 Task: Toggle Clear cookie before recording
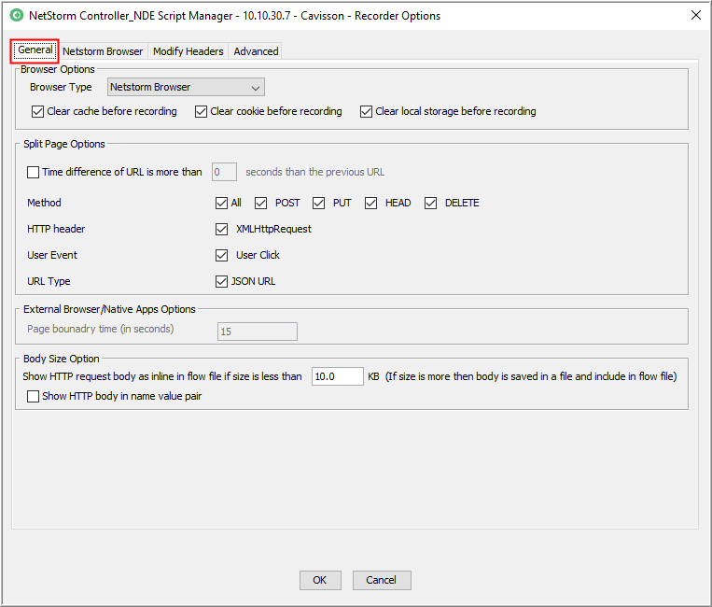(201, 111)
